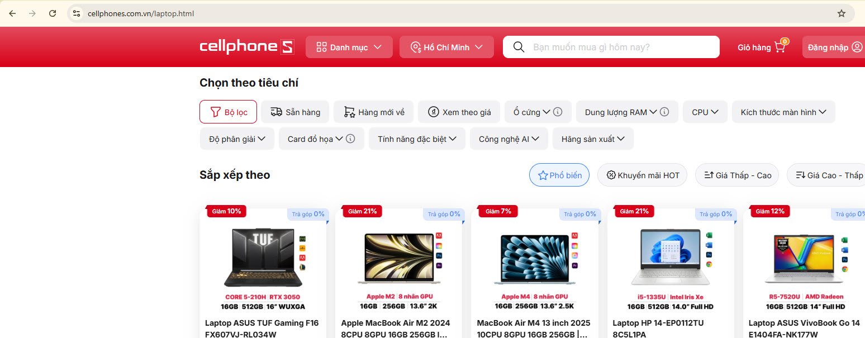The image size is (865, 338).
Task: Click the info icon next to Ổ cứng
Action: (x=558, y=112)
